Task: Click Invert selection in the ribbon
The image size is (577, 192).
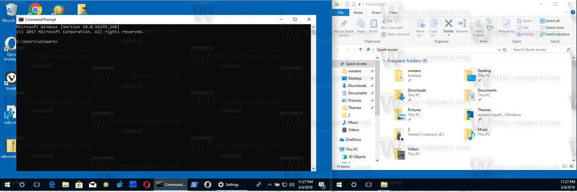Action: 554,34
